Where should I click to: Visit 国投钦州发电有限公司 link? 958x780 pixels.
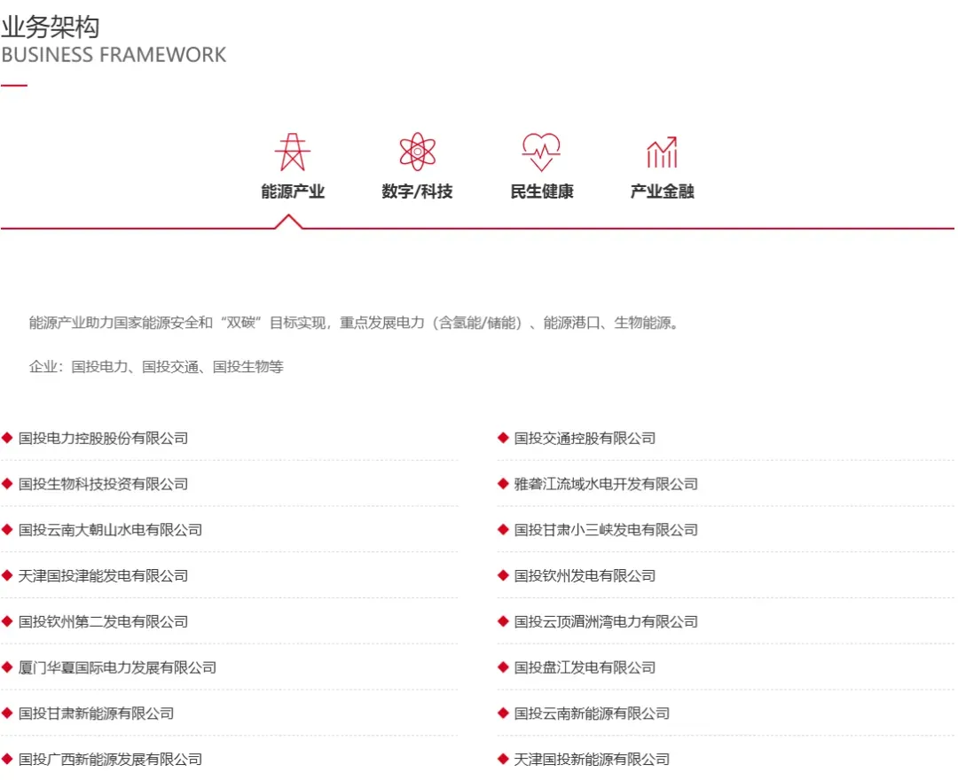coord(585,575)
